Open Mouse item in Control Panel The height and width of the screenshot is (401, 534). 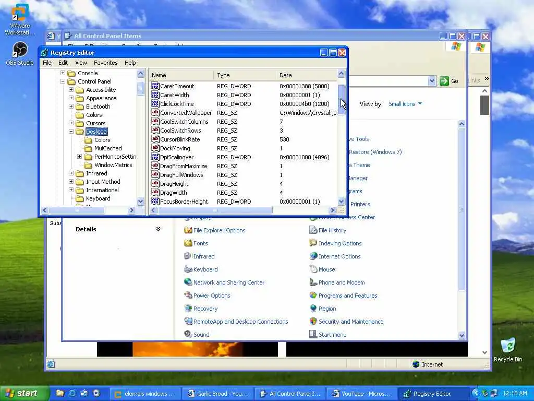click(x=322, y=269)
